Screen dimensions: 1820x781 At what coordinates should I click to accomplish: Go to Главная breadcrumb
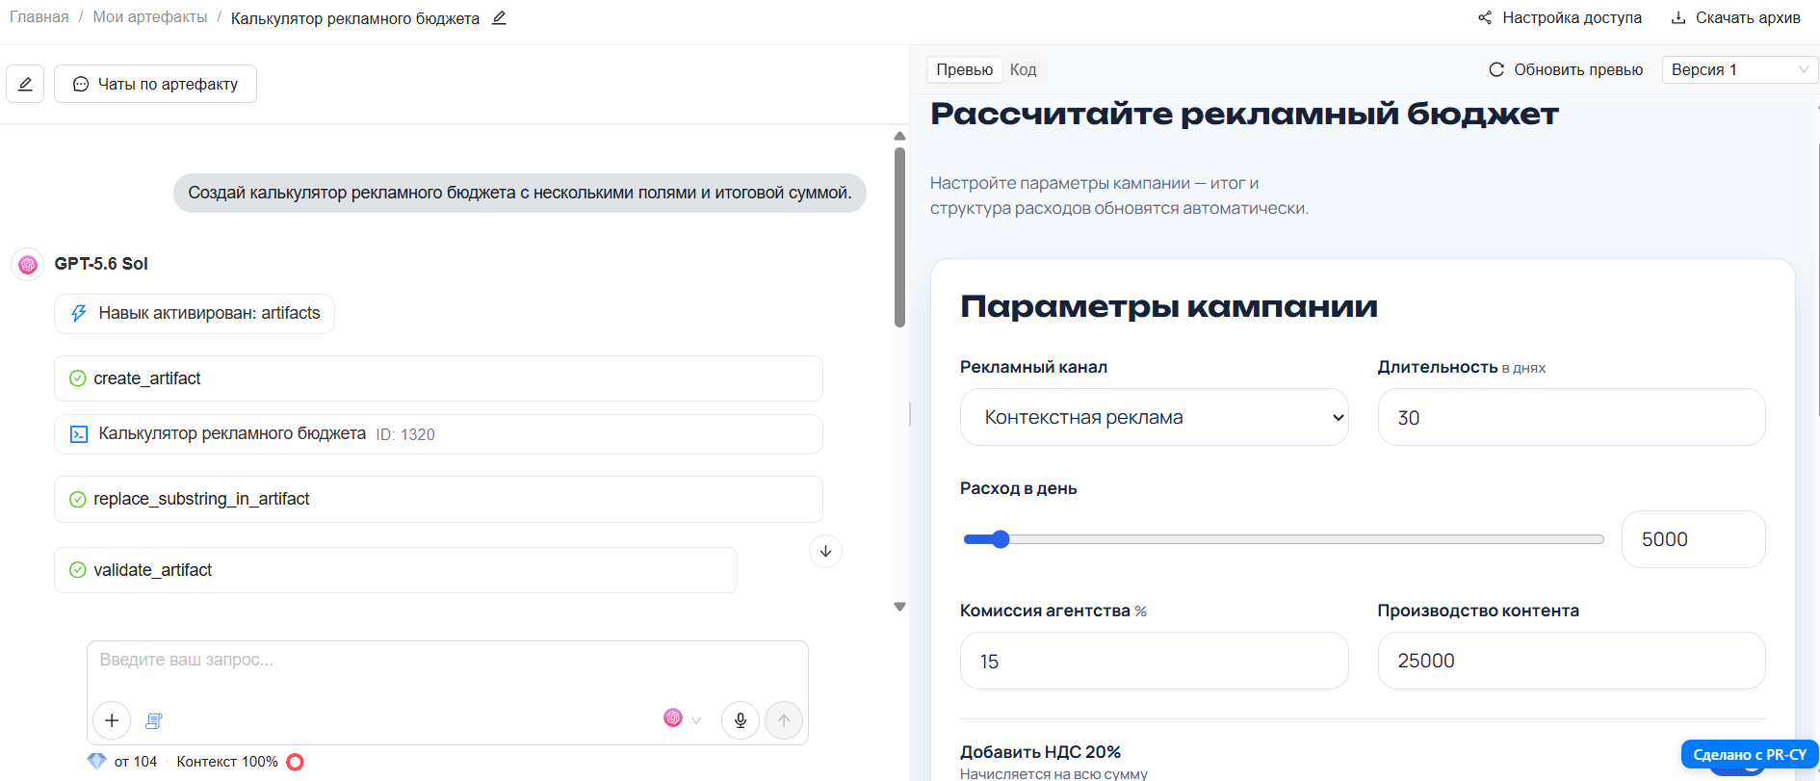[39, 17]
